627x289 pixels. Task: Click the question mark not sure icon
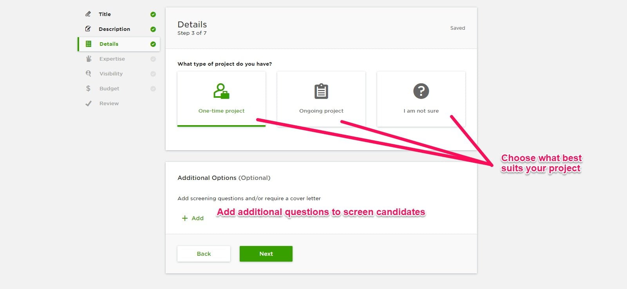pos(421,91)
